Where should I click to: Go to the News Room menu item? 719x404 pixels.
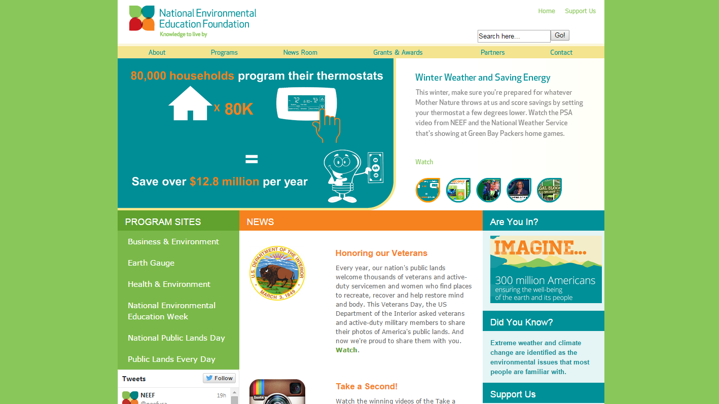pos(300,52)
